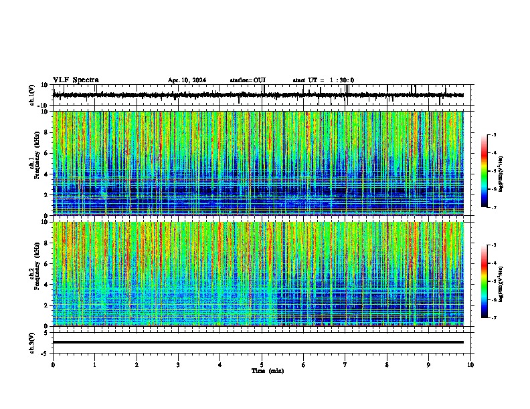Click the time axis tick label '7'
The width and height of the screenshot is (530, 409).
[345, 365]
